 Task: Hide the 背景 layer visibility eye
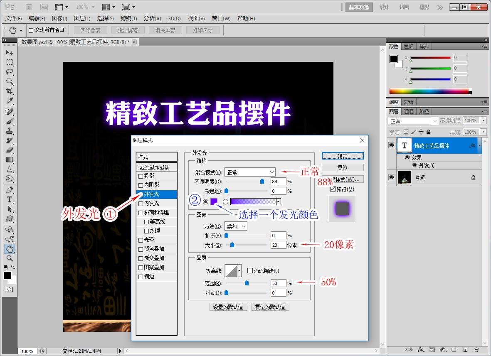pyautogui.click(x=391, y=177)
